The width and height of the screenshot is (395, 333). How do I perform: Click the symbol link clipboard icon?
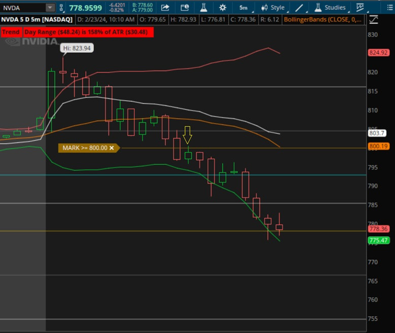tap(61, 8)
